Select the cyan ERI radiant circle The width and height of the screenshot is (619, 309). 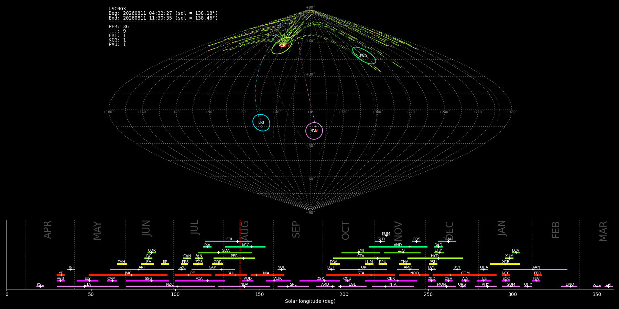point(261,123)
